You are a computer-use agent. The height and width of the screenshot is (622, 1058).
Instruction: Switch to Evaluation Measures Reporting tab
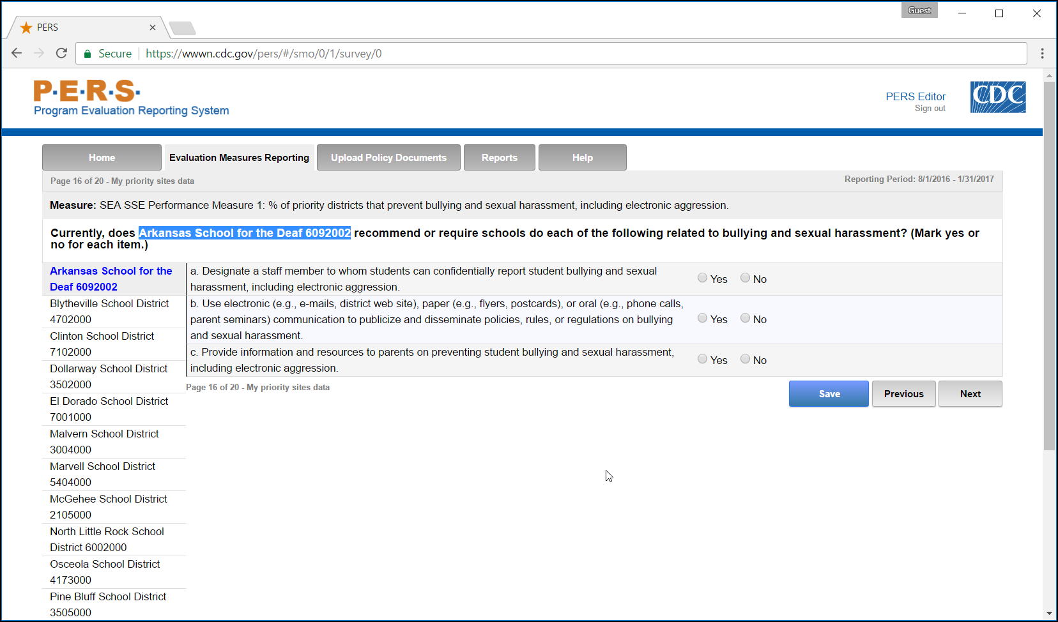239,157
